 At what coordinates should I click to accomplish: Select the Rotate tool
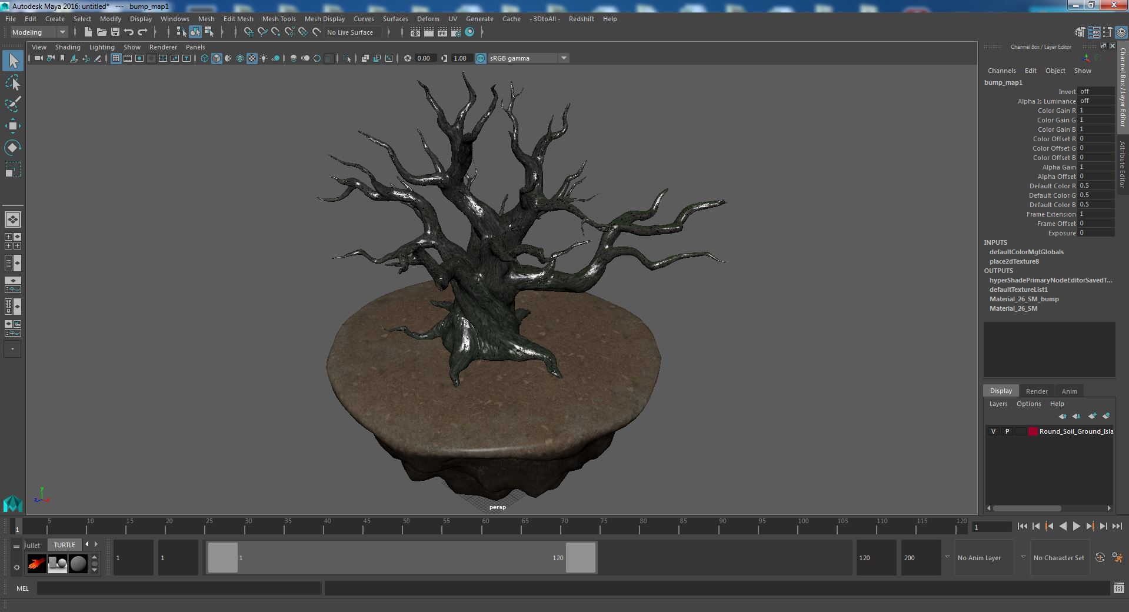[12, 148]
